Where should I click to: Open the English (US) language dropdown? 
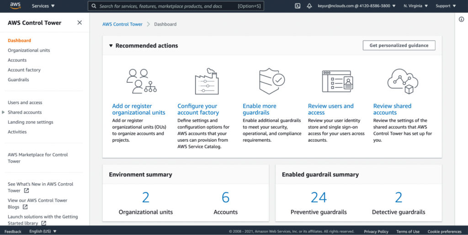[x=43, y=231]
